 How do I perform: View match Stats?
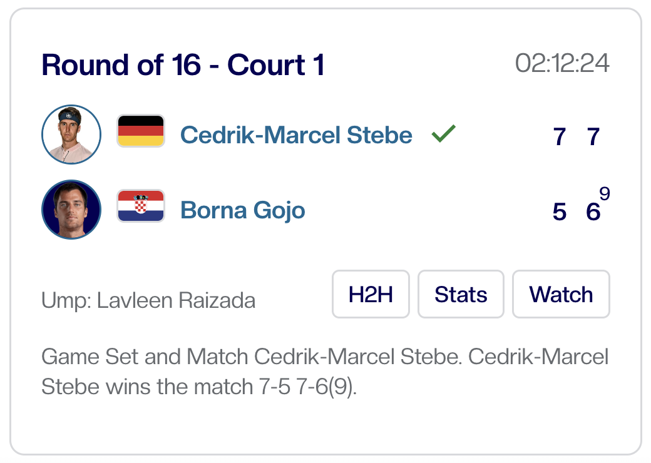point(461,294)
